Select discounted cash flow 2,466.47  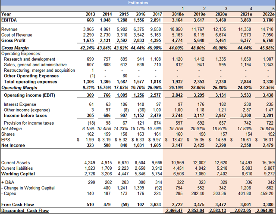coord(174,211)
